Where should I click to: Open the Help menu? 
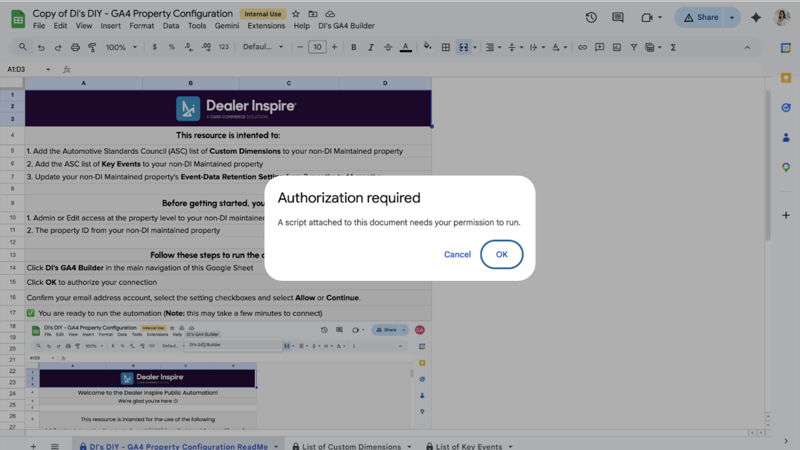pyautogui.click(x=302, y=26)
